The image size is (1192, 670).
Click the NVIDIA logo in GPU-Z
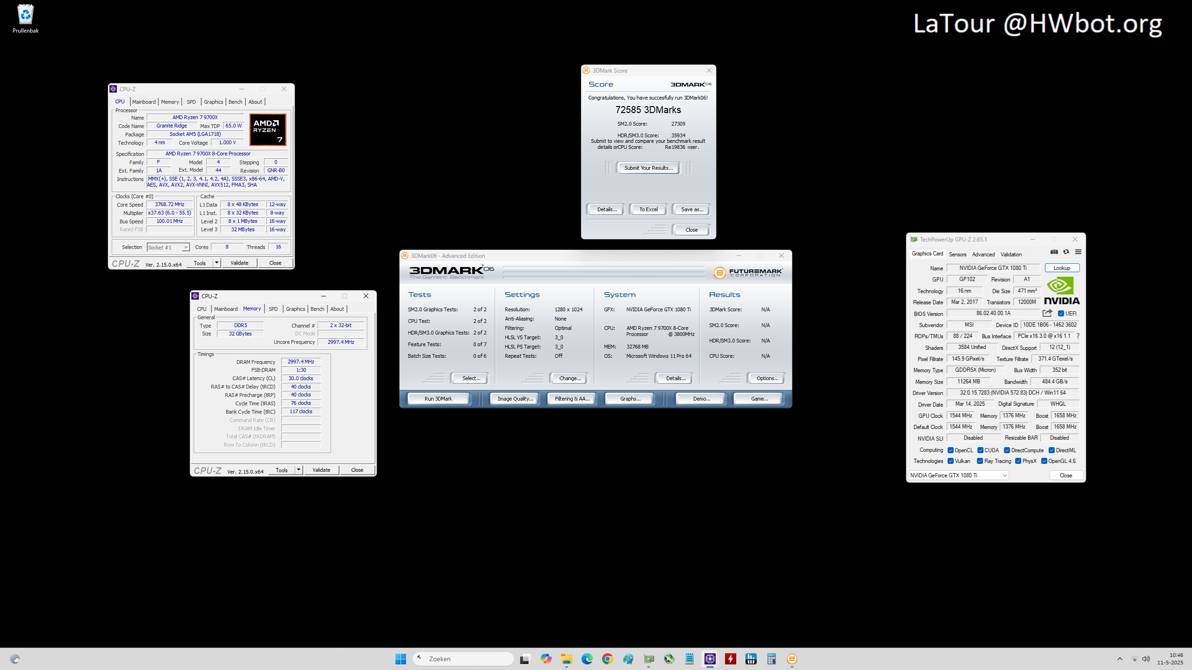pyautogui.click(x=1062, y=291)
